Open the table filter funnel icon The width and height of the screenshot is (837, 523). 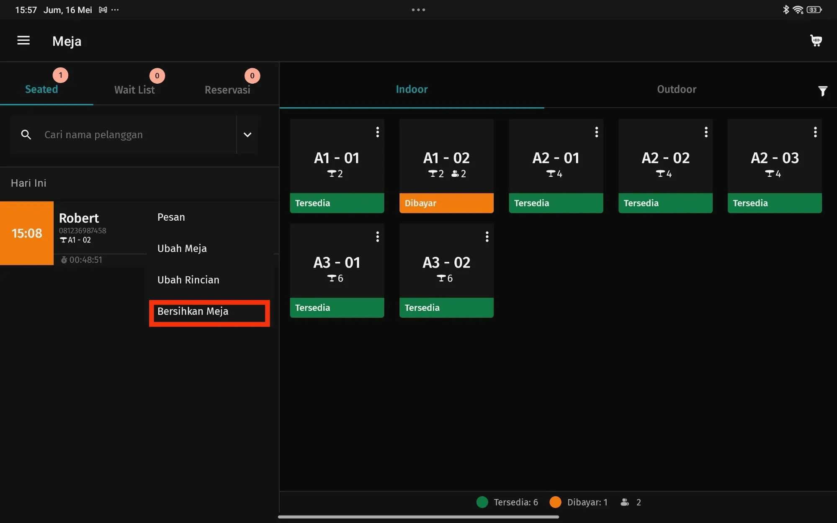(822, 91)
